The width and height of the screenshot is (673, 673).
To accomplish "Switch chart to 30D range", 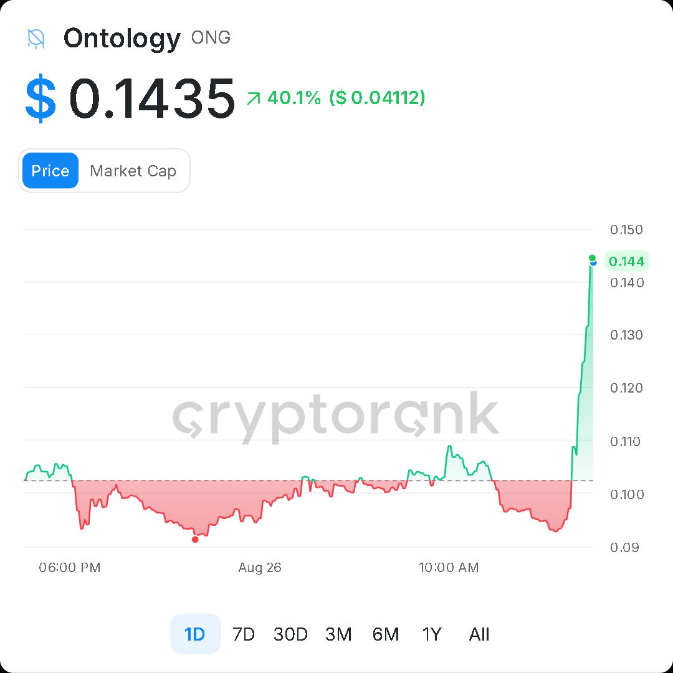I will pos(290,634).
